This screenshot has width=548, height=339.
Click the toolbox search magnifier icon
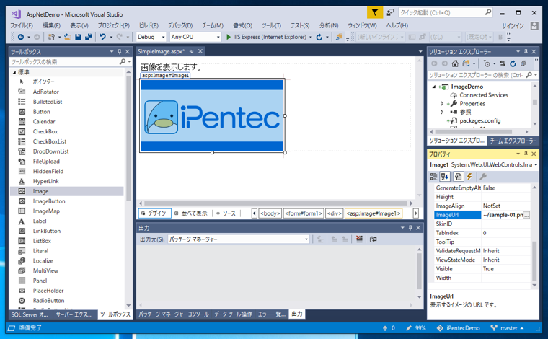123,61
